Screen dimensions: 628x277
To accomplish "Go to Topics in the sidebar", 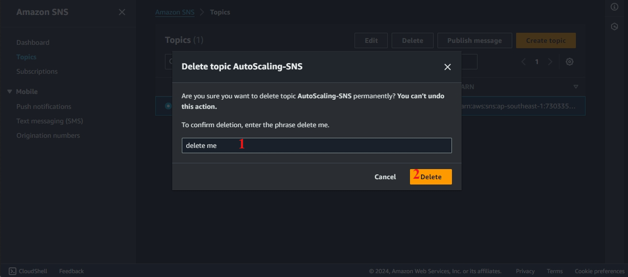I will click(27, 57).
